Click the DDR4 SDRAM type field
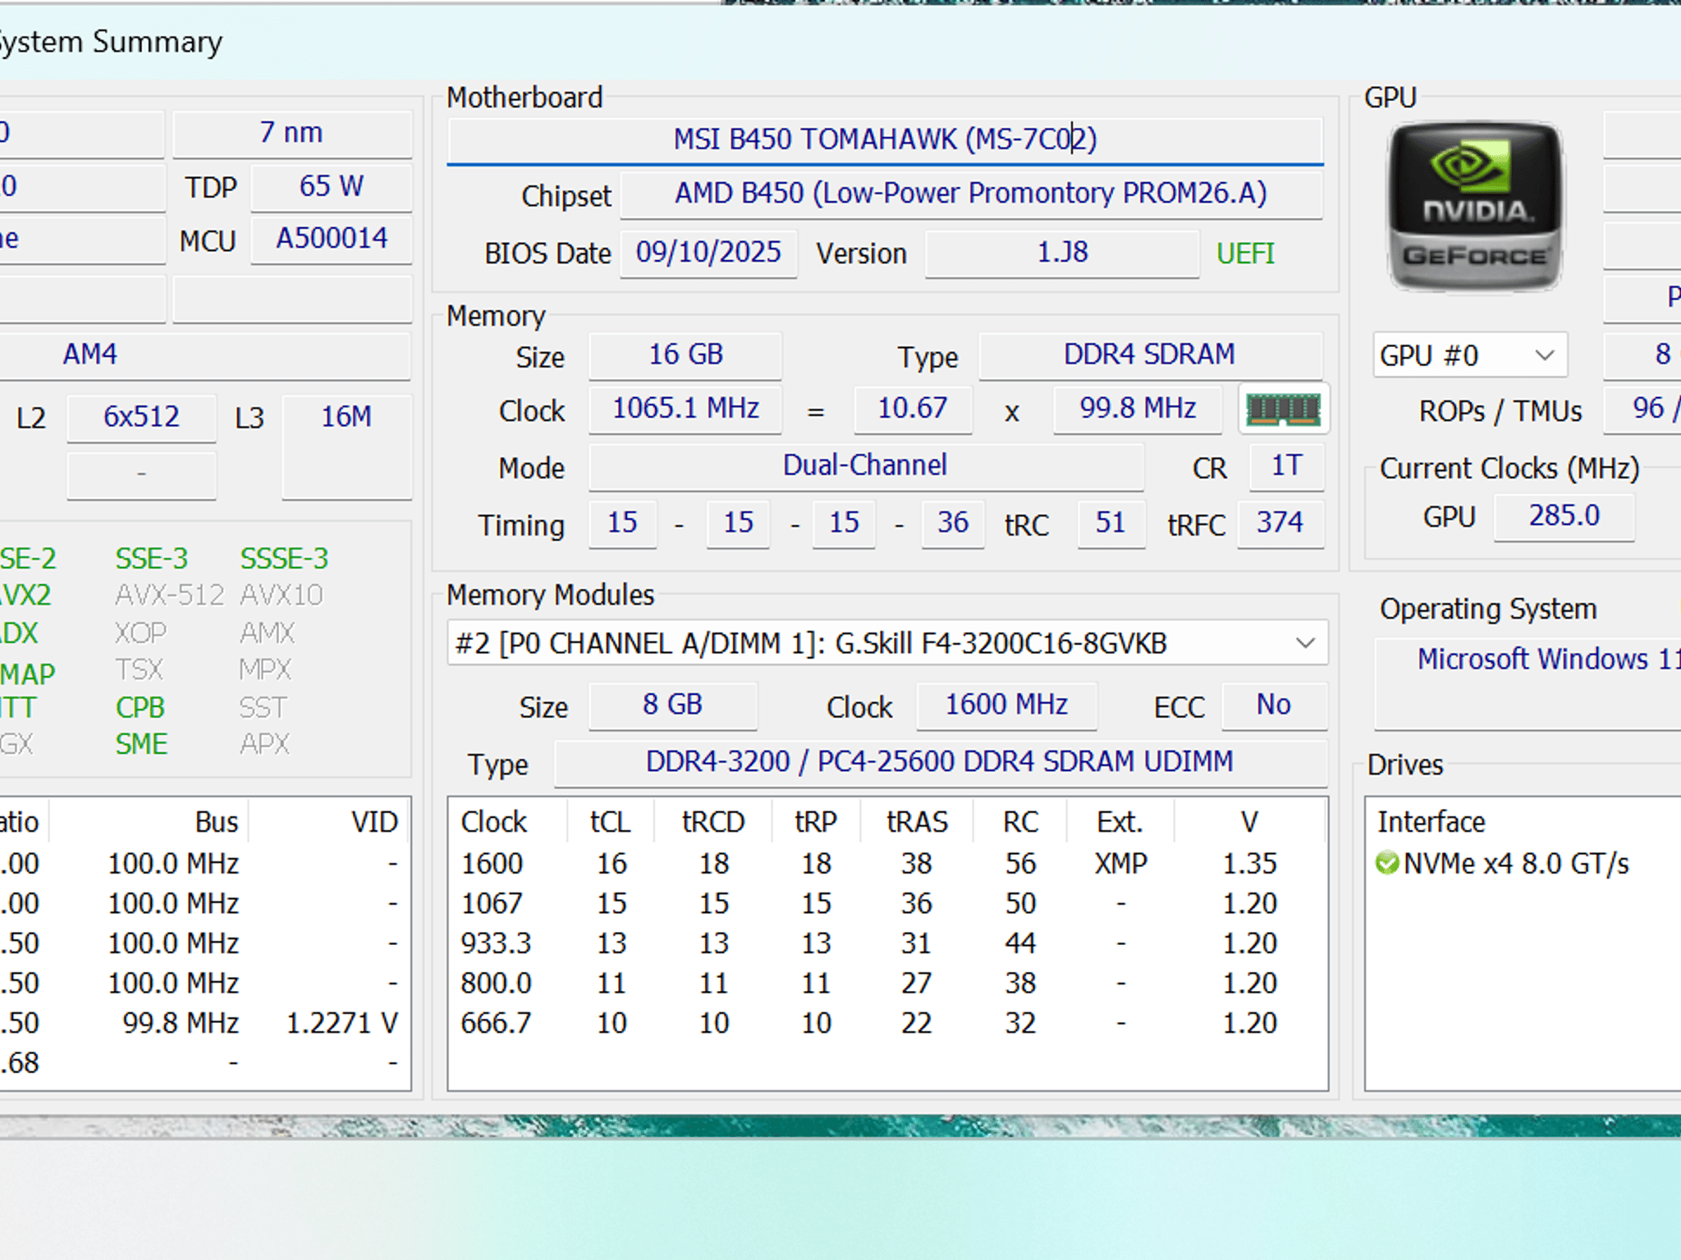This screenshot has width=1681, height=1260. [1150, 355]
